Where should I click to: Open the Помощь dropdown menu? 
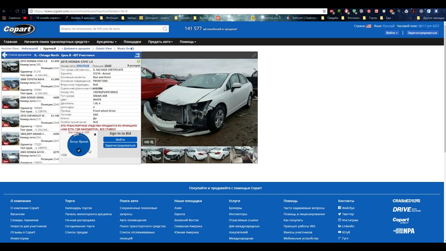[x=188, y=42]
